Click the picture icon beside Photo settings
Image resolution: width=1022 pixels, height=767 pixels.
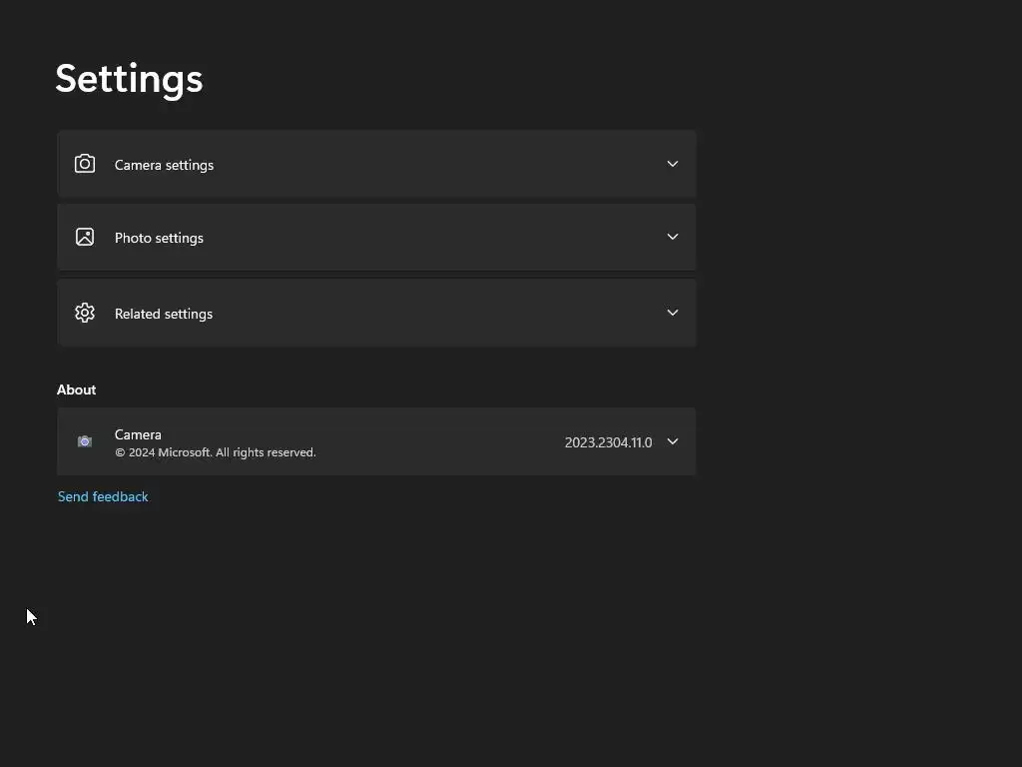point(85,237)
